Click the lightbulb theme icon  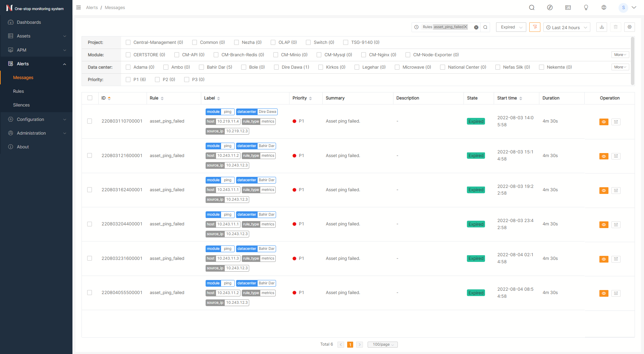[586, 7]
